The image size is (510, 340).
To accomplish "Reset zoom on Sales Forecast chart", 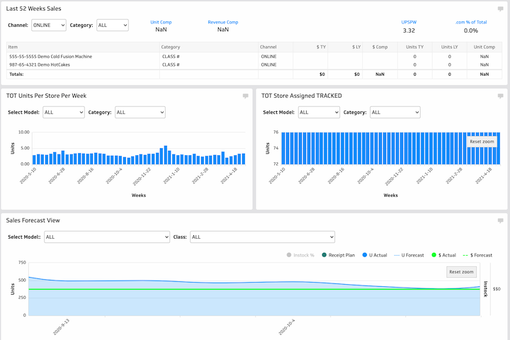I will tap(461, 272).
